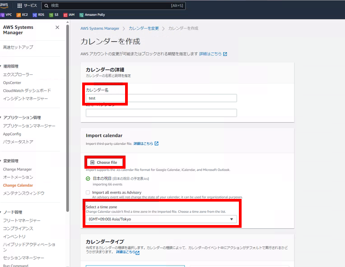Enable Import all events as Advisory

88,192
